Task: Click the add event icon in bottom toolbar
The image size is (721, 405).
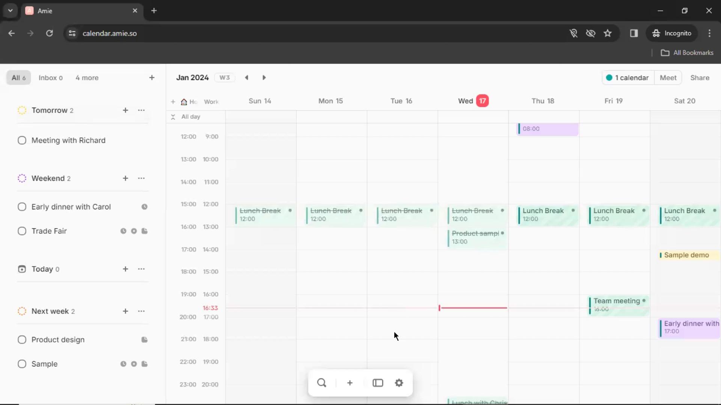Action: click(x=350, y=383)
